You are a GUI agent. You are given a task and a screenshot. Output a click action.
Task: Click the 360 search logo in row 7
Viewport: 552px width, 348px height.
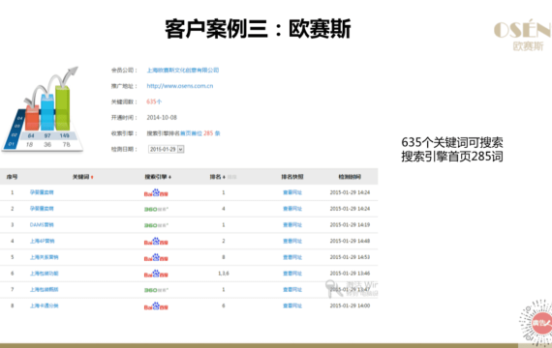click(156, 290)
